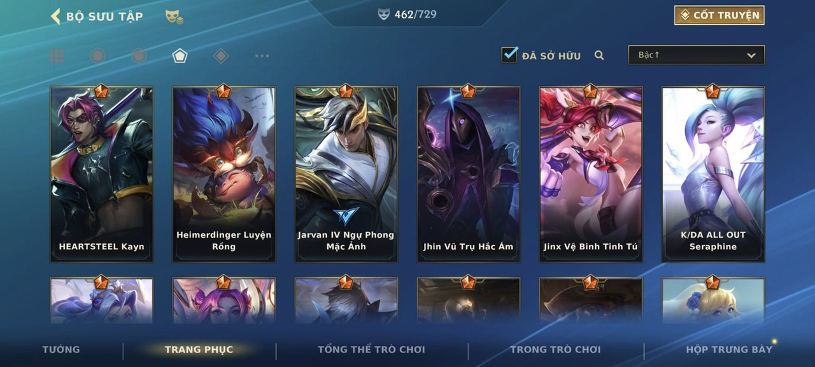Go back using the Bộ Sưu Tập arrow
The image size is (815, 367).
[55, 16]
